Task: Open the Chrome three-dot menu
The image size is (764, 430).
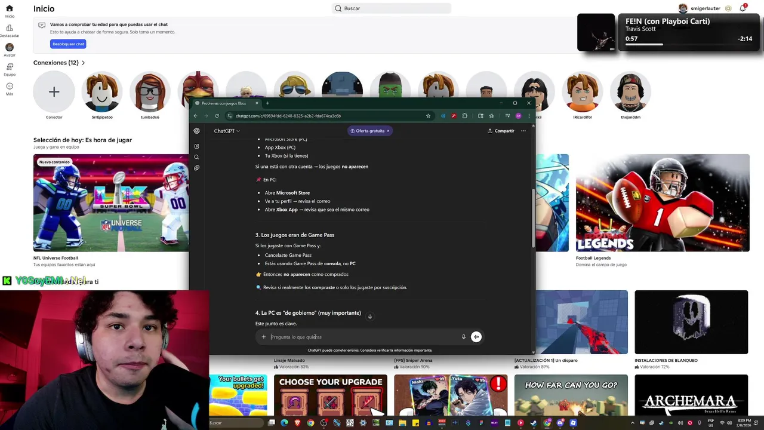Action: (x=528, y=116)
